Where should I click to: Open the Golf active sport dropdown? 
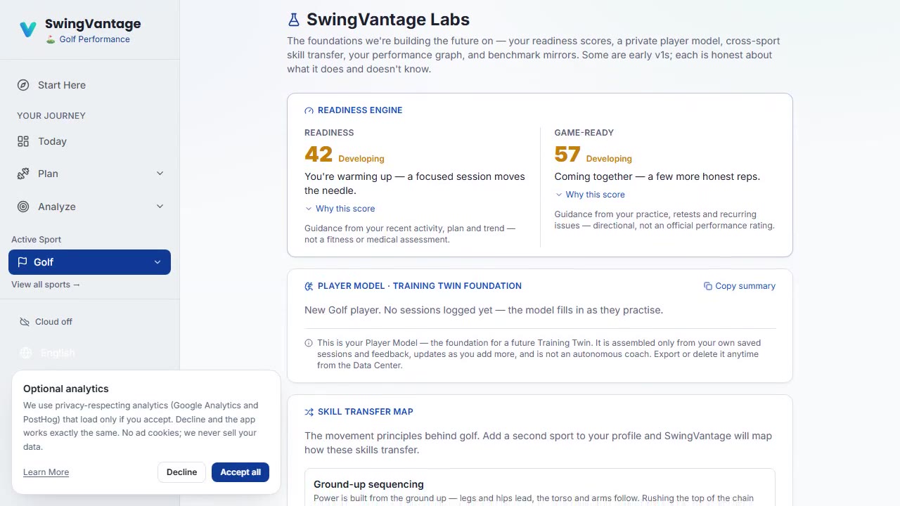(89, 262)
